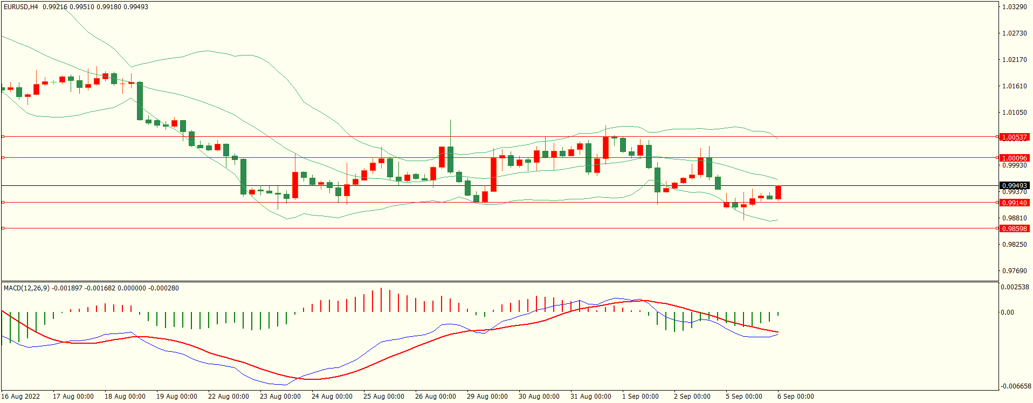Click the 19 Aug 00:00 date label
Viewport: 1033px width, 403px height.
[177, 397]
